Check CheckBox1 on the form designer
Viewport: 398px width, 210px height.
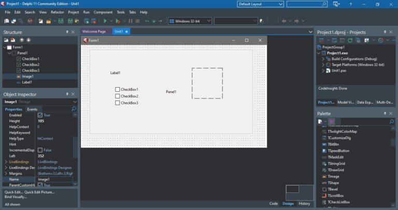(x=118, y=90)
